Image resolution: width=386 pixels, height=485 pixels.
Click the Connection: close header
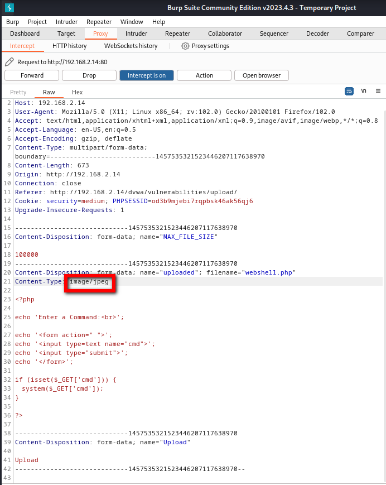coord(48,184)
